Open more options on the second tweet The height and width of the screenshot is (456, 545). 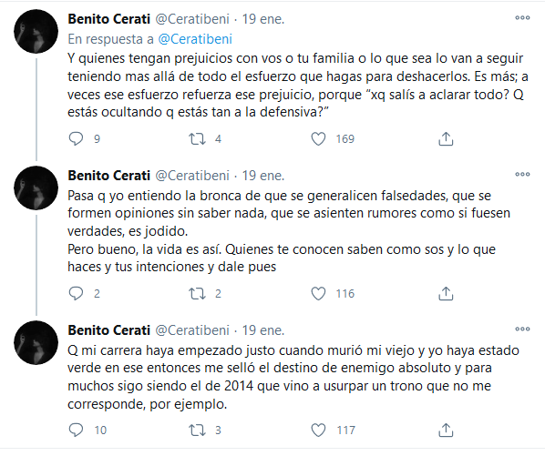click(x=522, y=174)
